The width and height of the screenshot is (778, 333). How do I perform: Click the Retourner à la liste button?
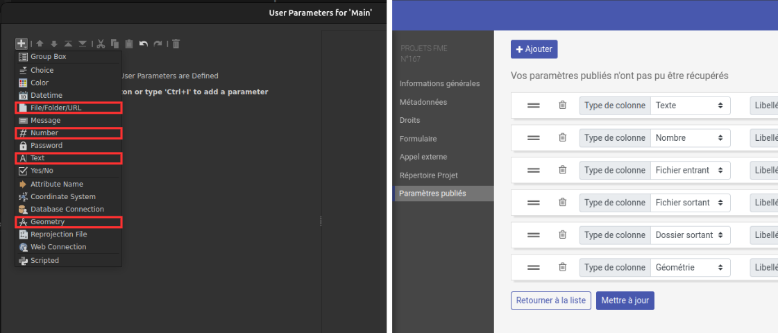[551, 301]
